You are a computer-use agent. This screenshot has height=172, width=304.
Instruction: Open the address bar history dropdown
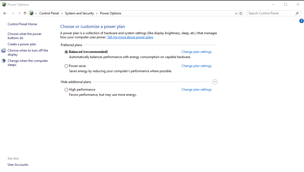(236, 13)
